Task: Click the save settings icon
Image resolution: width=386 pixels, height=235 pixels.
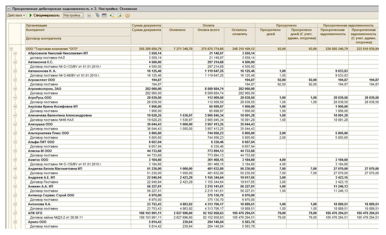Action: [119, 15]
